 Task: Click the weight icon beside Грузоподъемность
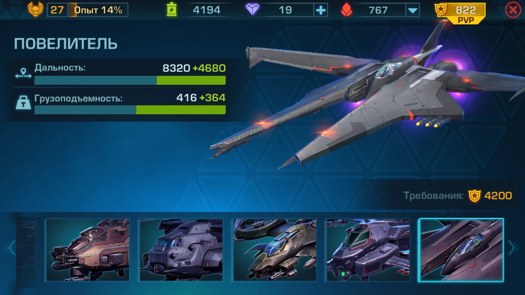click(x=23, y=102)
